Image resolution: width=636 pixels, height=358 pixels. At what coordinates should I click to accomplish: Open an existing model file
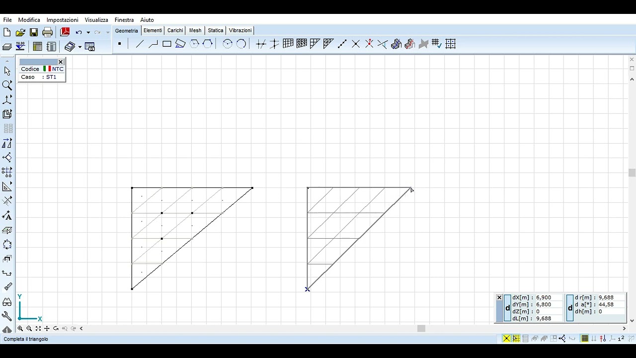click(x=20, y=32)
